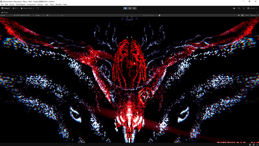
Task: Open the Game/Simulator view mode dropdown
Action: click(6, 15)
